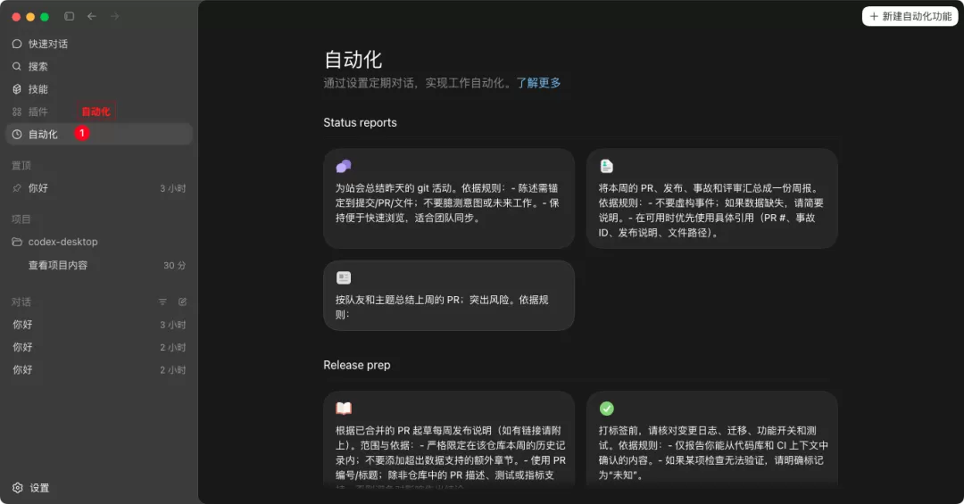Viewport: 964px width, 504px height.
Task: Open the pinned 你好 conversation
Action: click(x=99, y=188)
